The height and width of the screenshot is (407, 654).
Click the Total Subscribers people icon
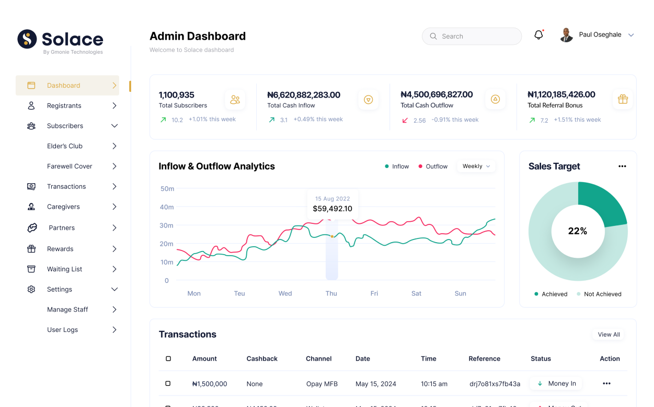tap(235, 100)
